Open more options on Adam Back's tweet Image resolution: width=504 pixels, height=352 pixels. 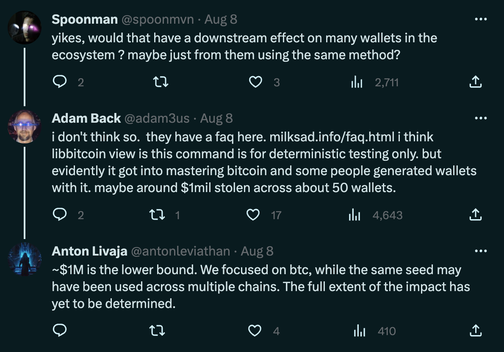tap(481, 118)
